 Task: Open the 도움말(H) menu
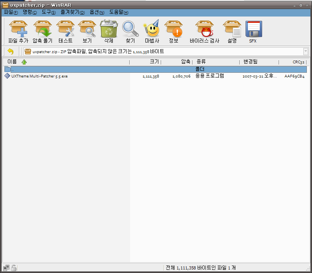(119, 12)
